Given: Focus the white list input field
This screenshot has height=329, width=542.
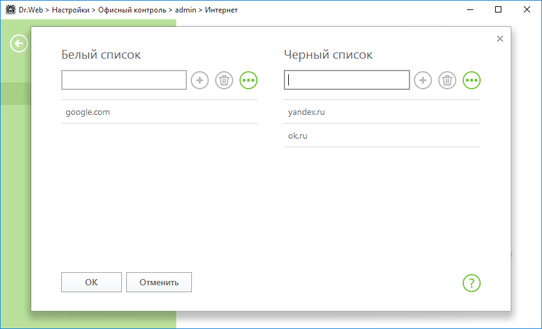Looking at the screenshot, I should [x=124, y=80].
